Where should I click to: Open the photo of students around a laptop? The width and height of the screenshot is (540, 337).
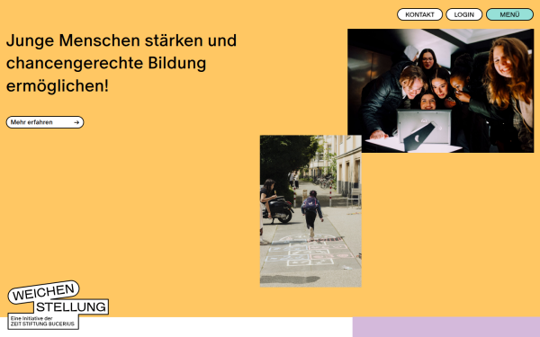pos(440,91)
